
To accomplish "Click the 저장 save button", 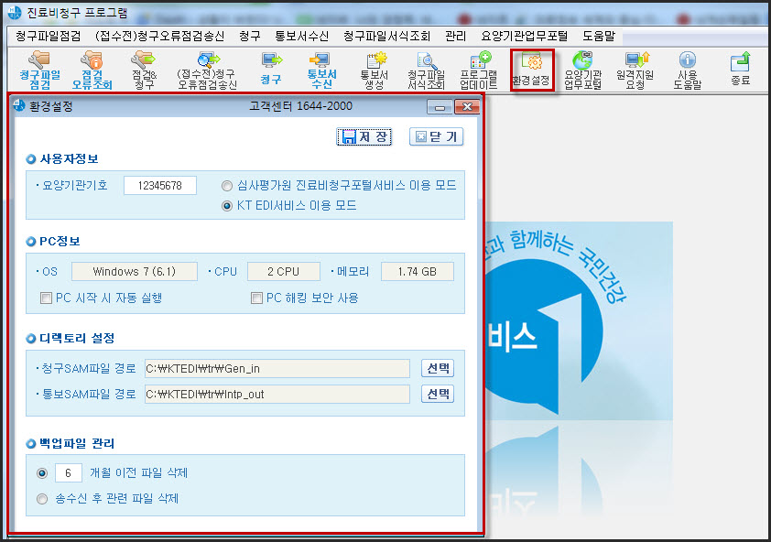I will point(364,136).
